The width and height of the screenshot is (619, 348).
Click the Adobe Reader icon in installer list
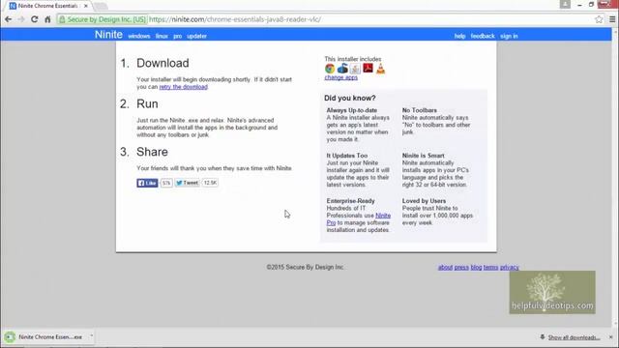[368, 69]
